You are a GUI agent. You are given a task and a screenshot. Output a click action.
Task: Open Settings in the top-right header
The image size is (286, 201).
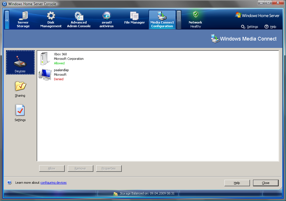249,27
